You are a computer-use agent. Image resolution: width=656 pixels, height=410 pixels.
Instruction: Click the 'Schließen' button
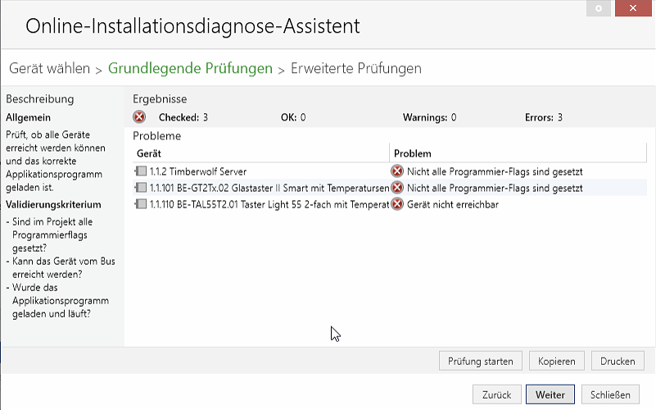point(610,394)
